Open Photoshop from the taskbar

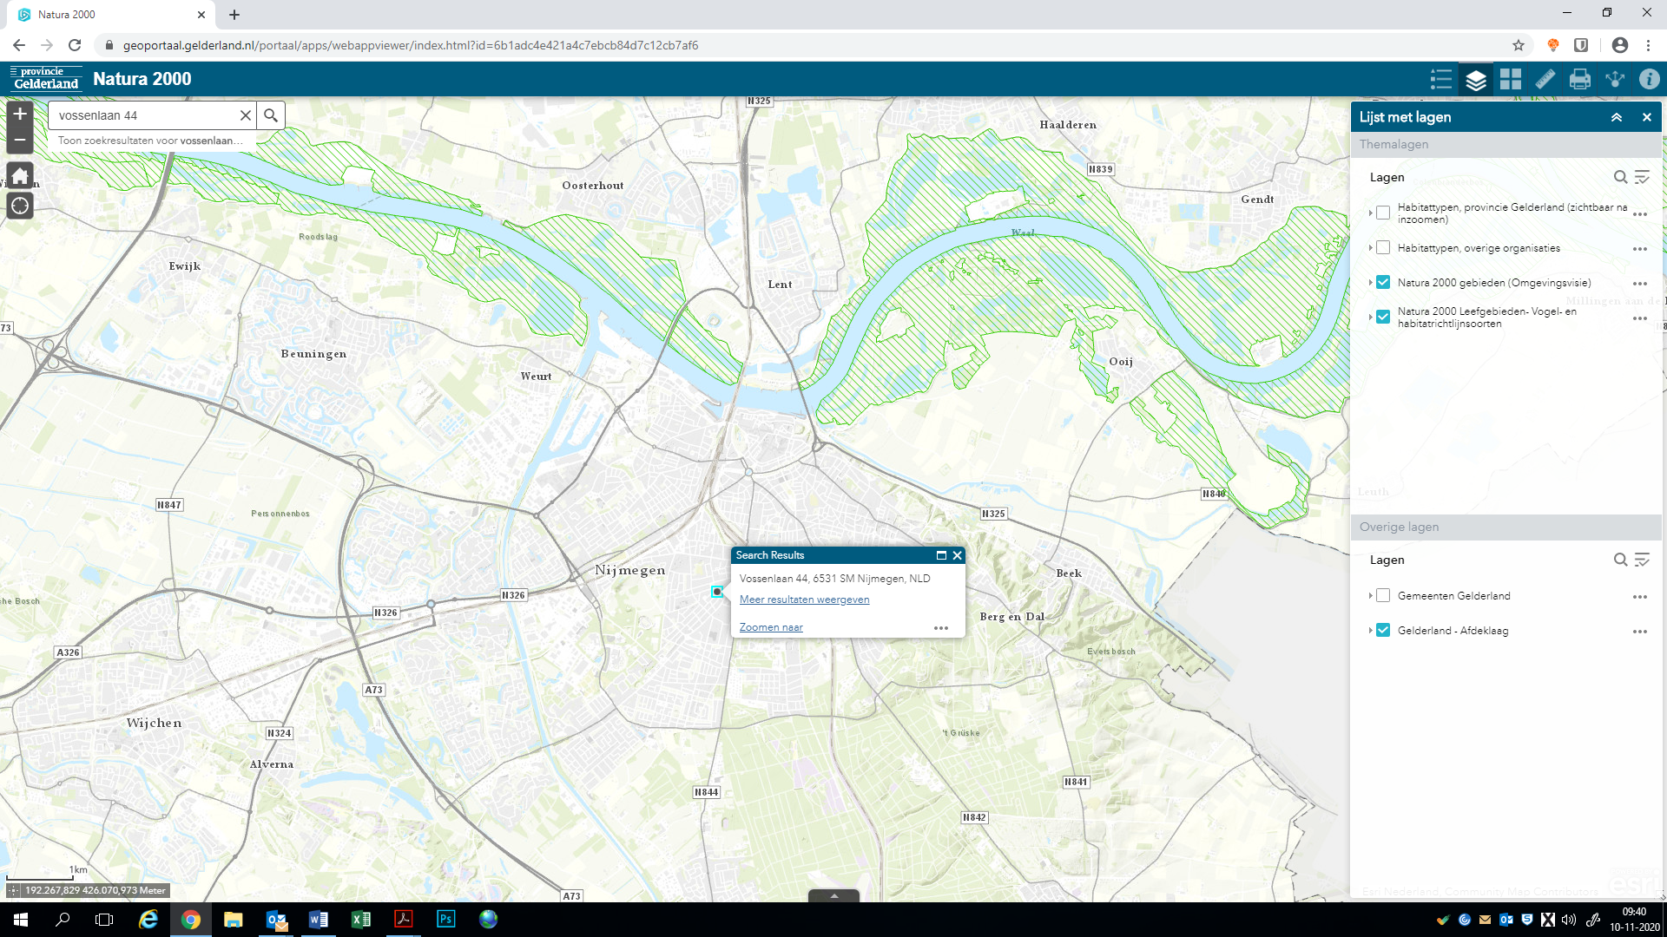[445, 920]
